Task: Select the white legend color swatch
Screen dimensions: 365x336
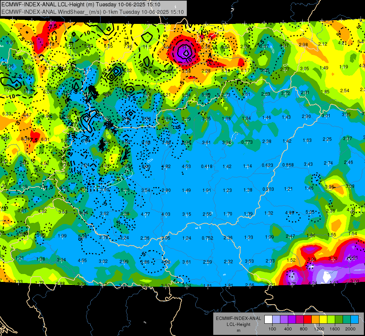Action: tap(268, 320)
